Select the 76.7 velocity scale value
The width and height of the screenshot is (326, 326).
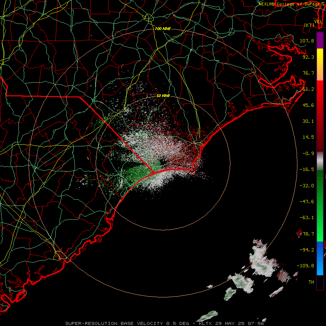[308, 73]
